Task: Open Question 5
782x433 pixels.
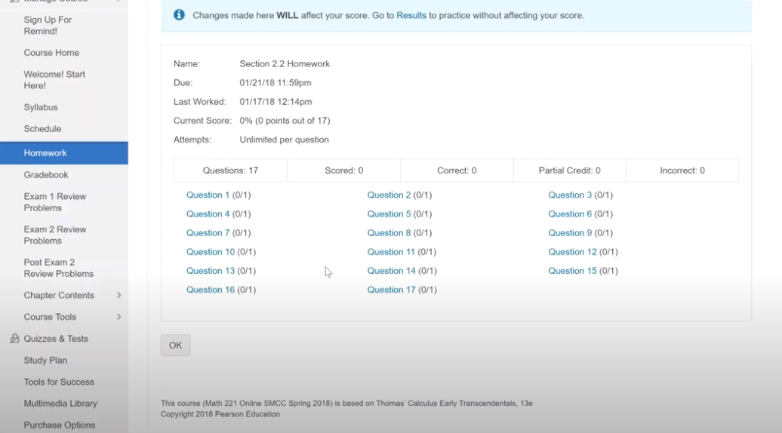Action: click(389, 214)
